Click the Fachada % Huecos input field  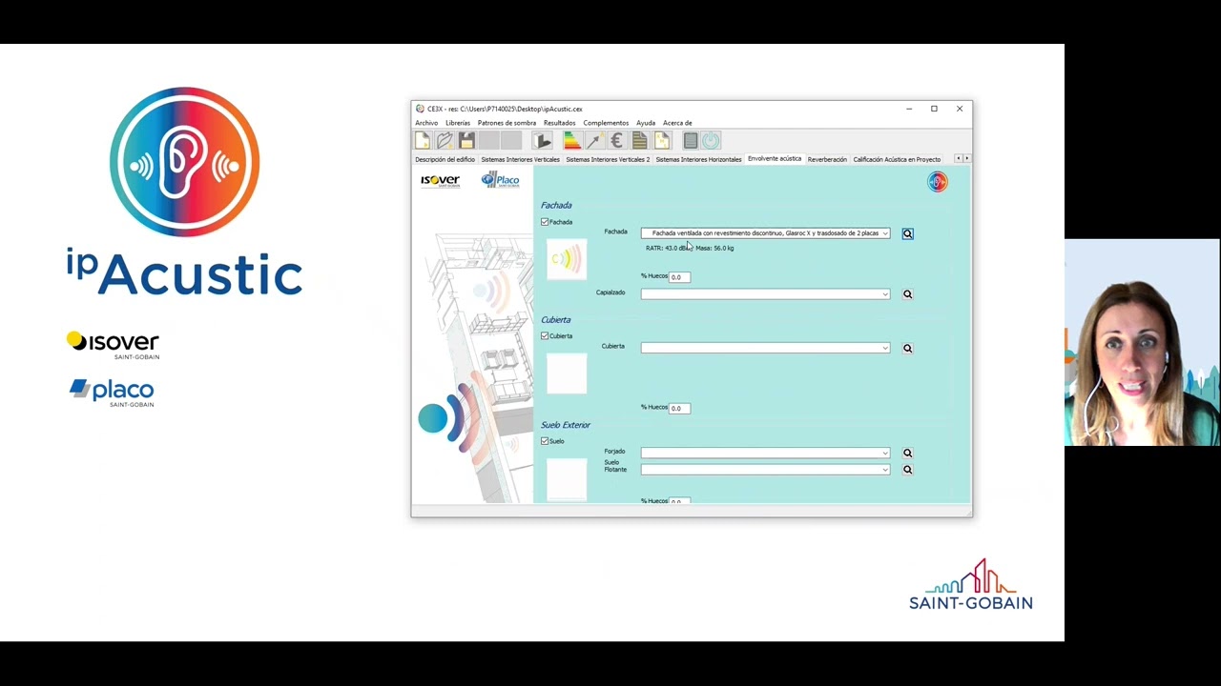tap(679, 277)
